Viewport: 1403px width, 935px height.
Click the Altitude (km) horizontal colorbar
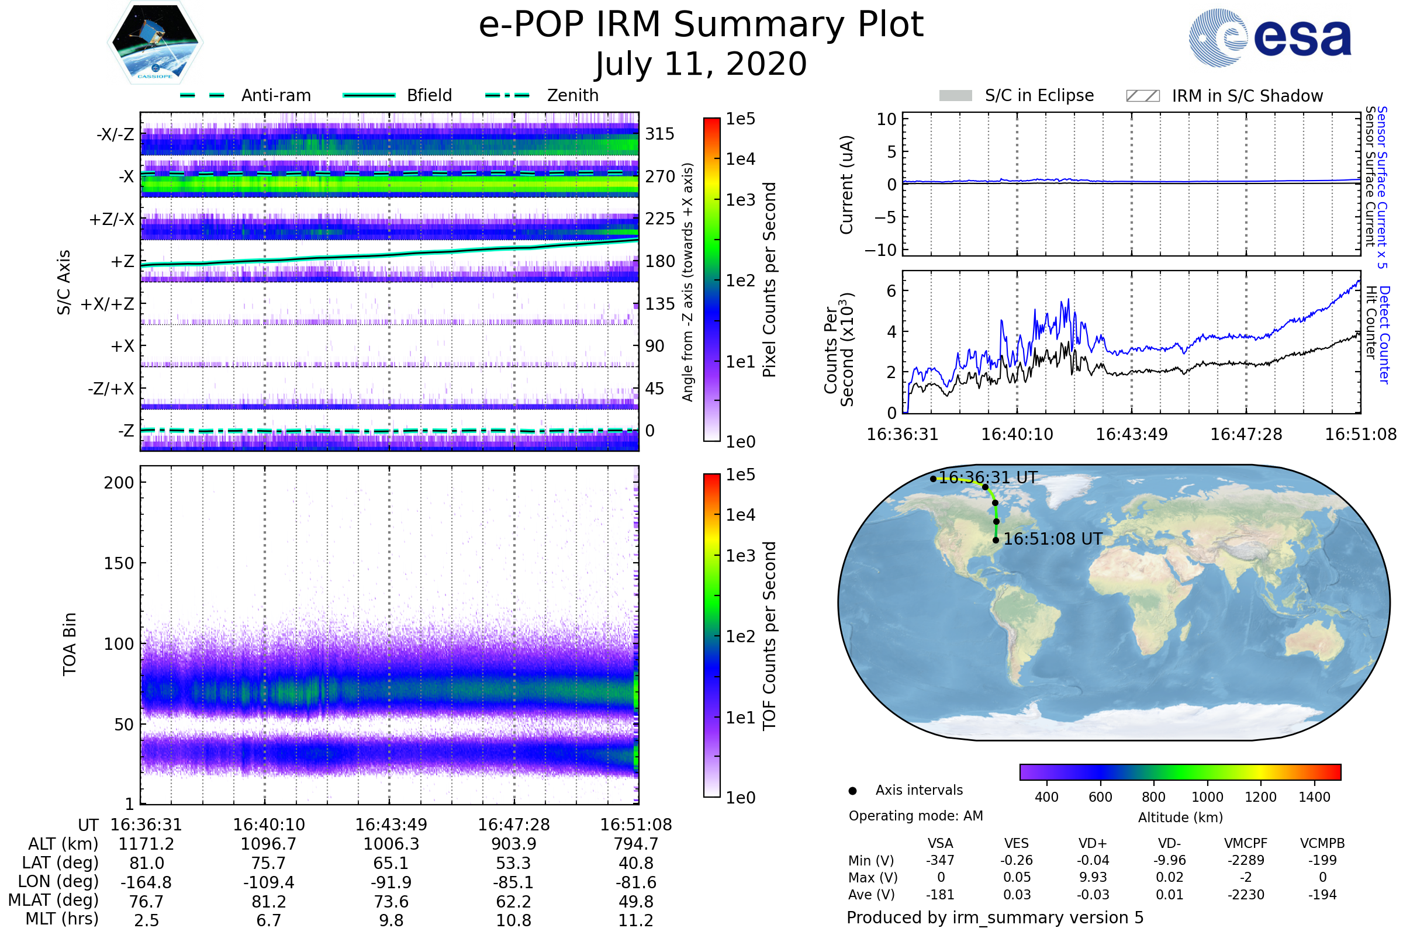[x=1180, y=771]
